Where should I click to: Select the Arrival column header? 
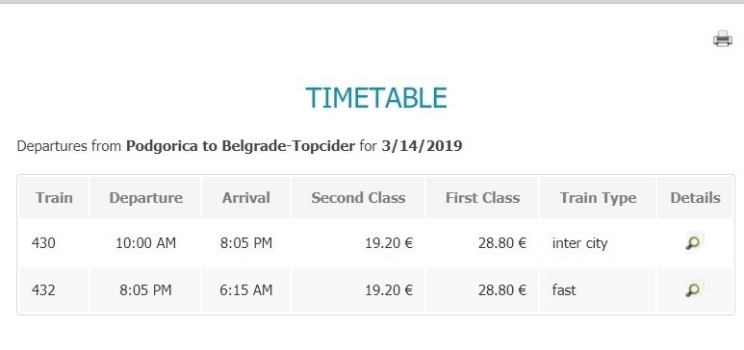(x=245, y=198)
